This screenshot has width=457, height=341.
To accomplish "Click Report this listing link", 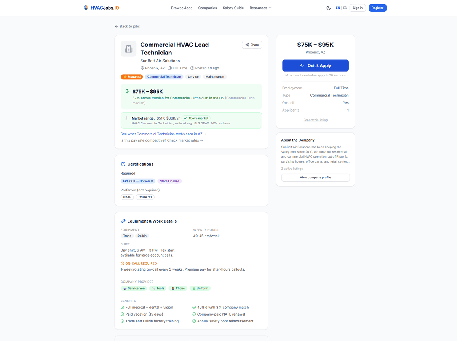I will click(x=315, y=120).
